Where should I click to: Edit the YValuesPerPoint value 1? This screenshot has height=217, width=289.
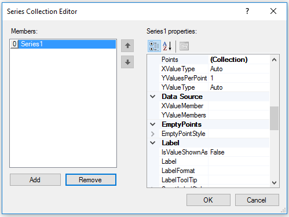coord(239,78)
